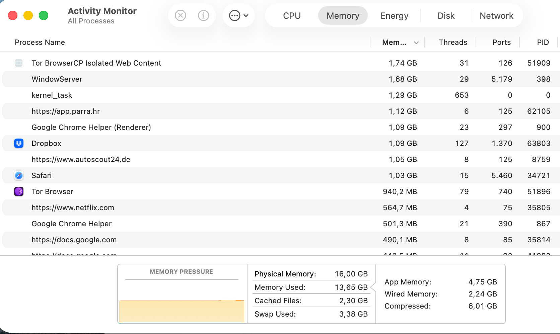Click ports value 5.460 for Safari
The width and height of the screenshot is (560, 334).
click(x=502, y=176)
